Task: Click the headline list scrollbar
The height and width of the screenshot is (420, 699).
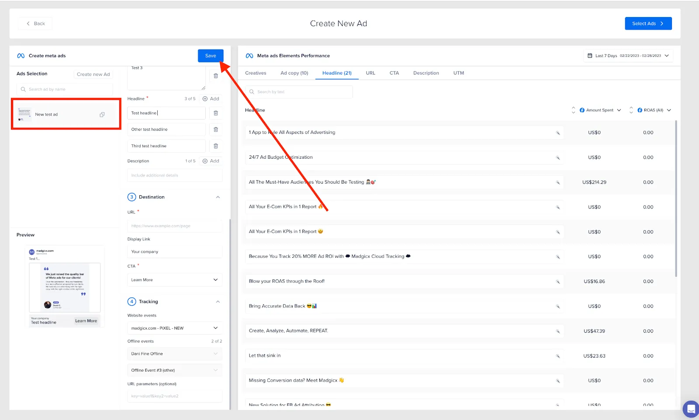Action: point(676,198)
